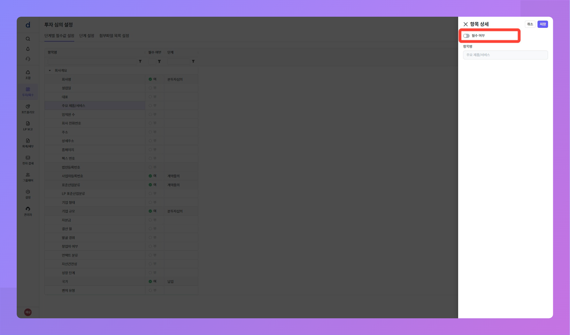Select the 발굴 경위 row
This screenshot has width=570, height=335.
121,237
